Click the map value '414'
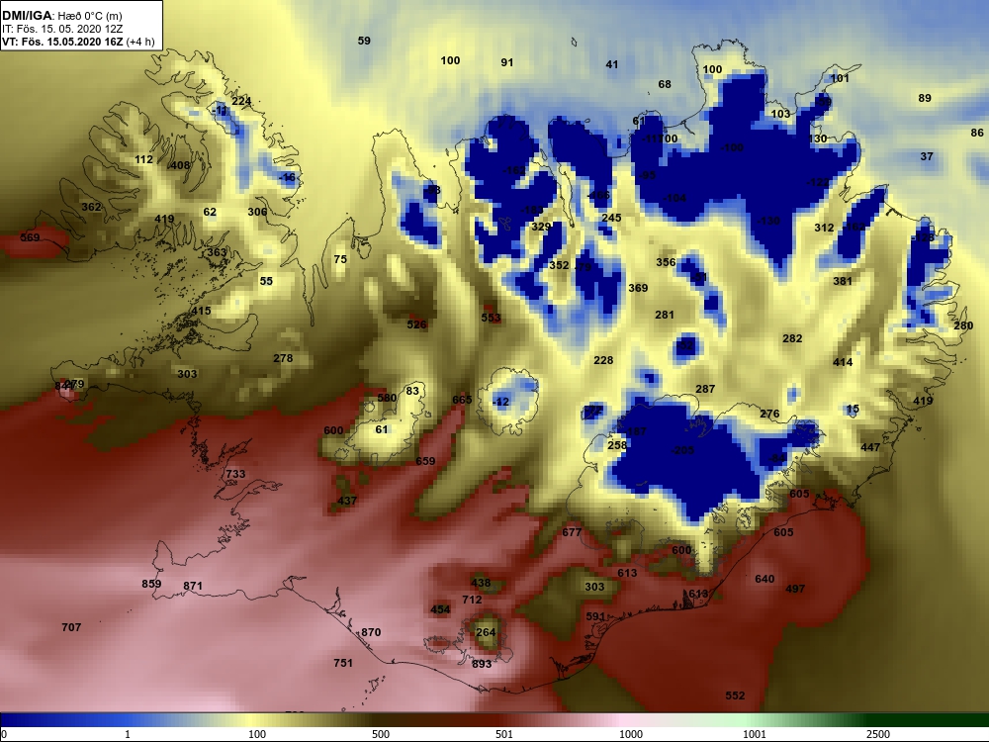This screenshot has height=742, width=989. 843,362
